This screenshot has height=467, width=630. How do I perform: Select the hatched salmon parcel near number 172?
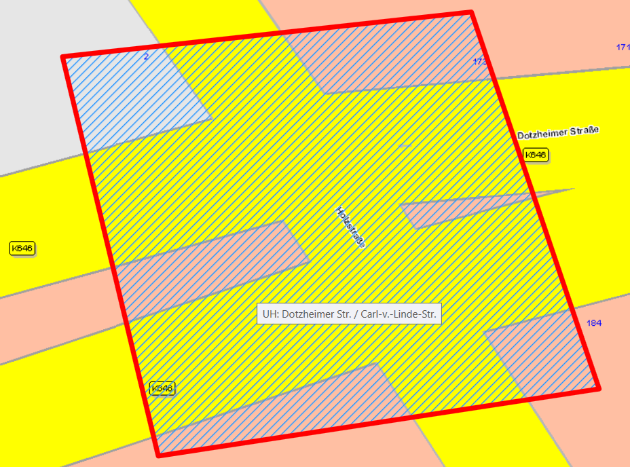pyautogui.click(x=387, y=54)
